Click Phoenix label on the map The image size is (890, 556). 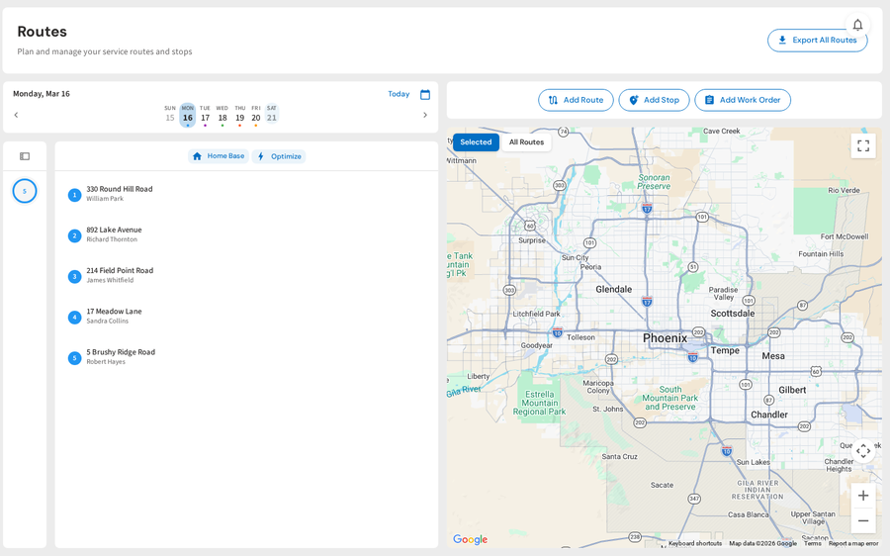[665, 338]
